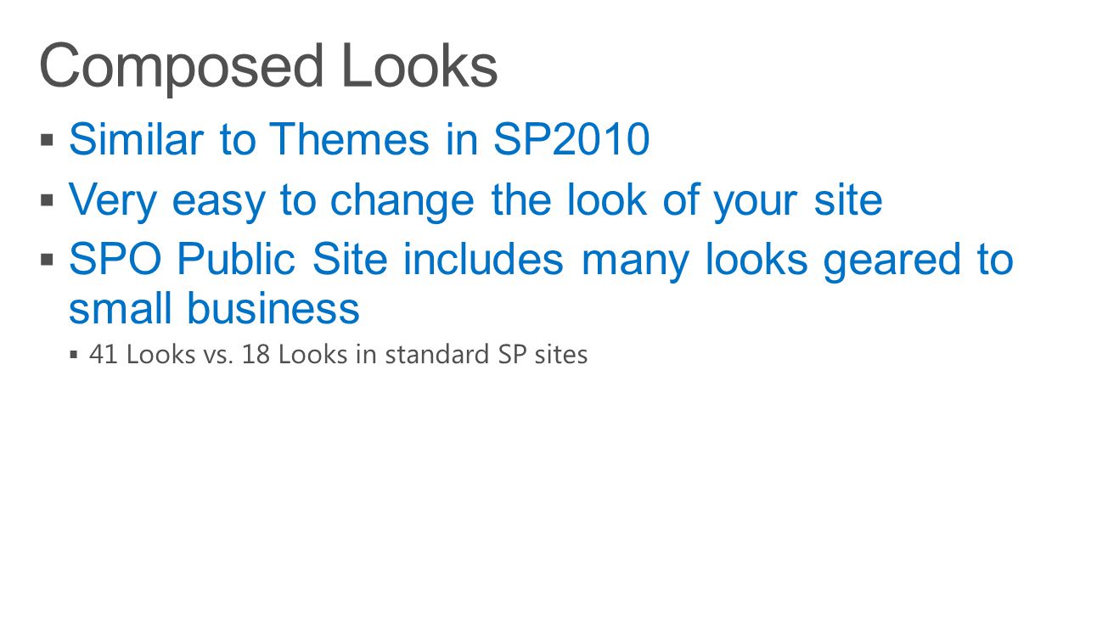Click '18 Looks' in the sub-bullet
1108x623 pixels.
click(x=295, y=354)
